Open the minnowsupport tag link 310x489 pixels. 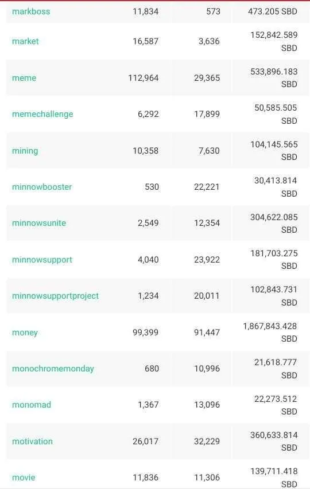tap(42, 260)
